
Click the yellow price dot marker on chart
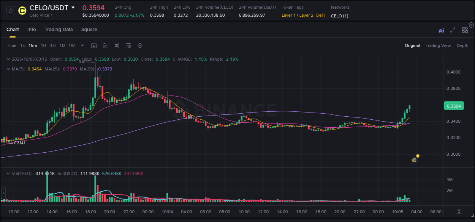click(417, 156)
